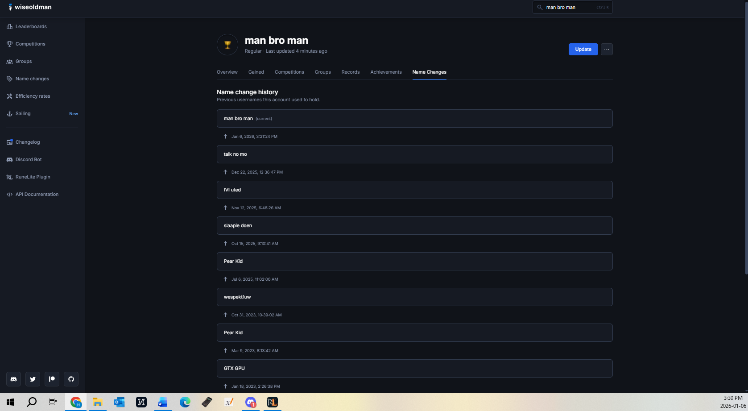This screenshot has width=748, height=411.
Task: Switch to the player Competitions tab
Action: (x=289, y=72)
